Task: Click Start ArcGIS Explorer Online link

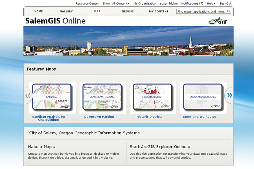Action: pyautogui.click(x=160, y=147)
